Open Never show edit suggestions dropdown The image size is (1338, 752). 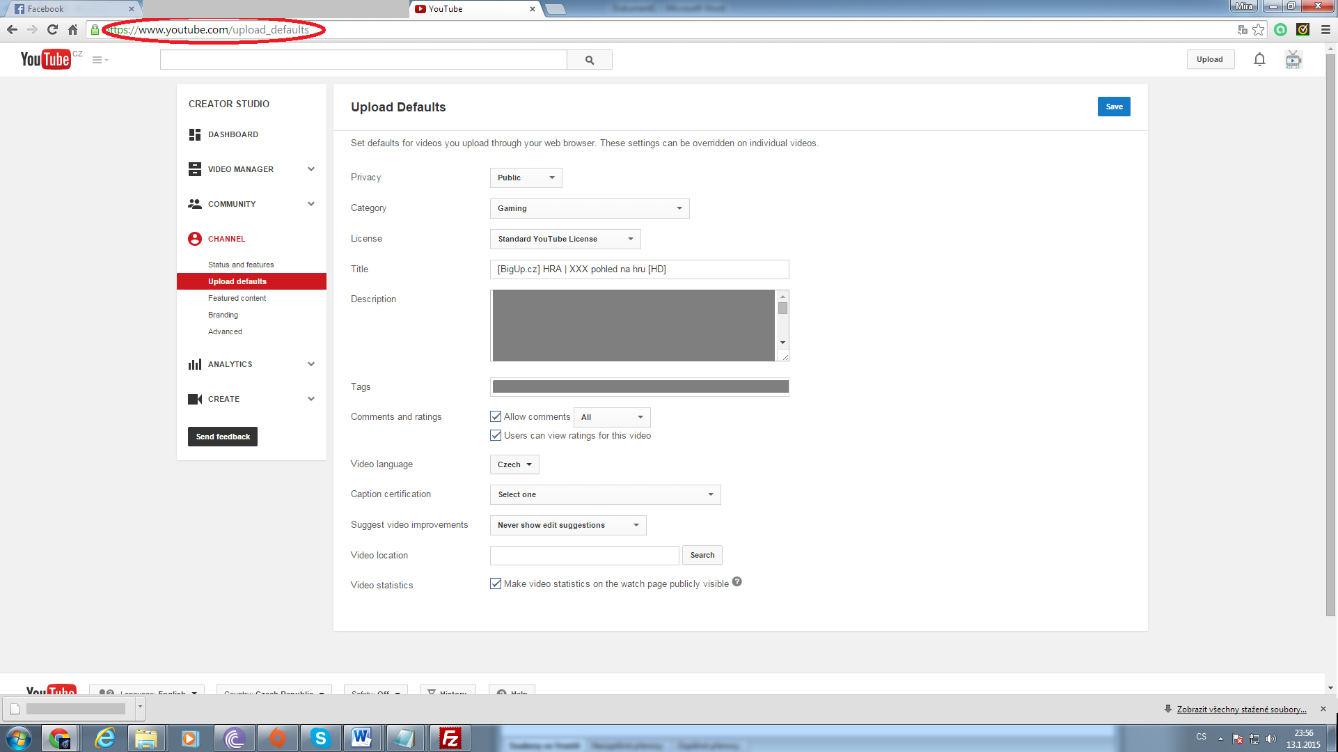[568, 525]
